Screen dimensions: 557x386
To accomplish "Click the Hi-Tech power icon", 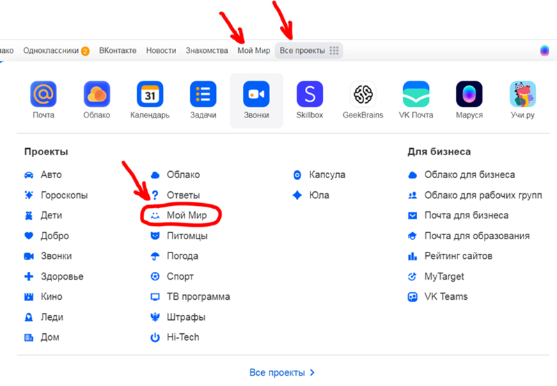I will pyautogui.click(x=155, y=337).
